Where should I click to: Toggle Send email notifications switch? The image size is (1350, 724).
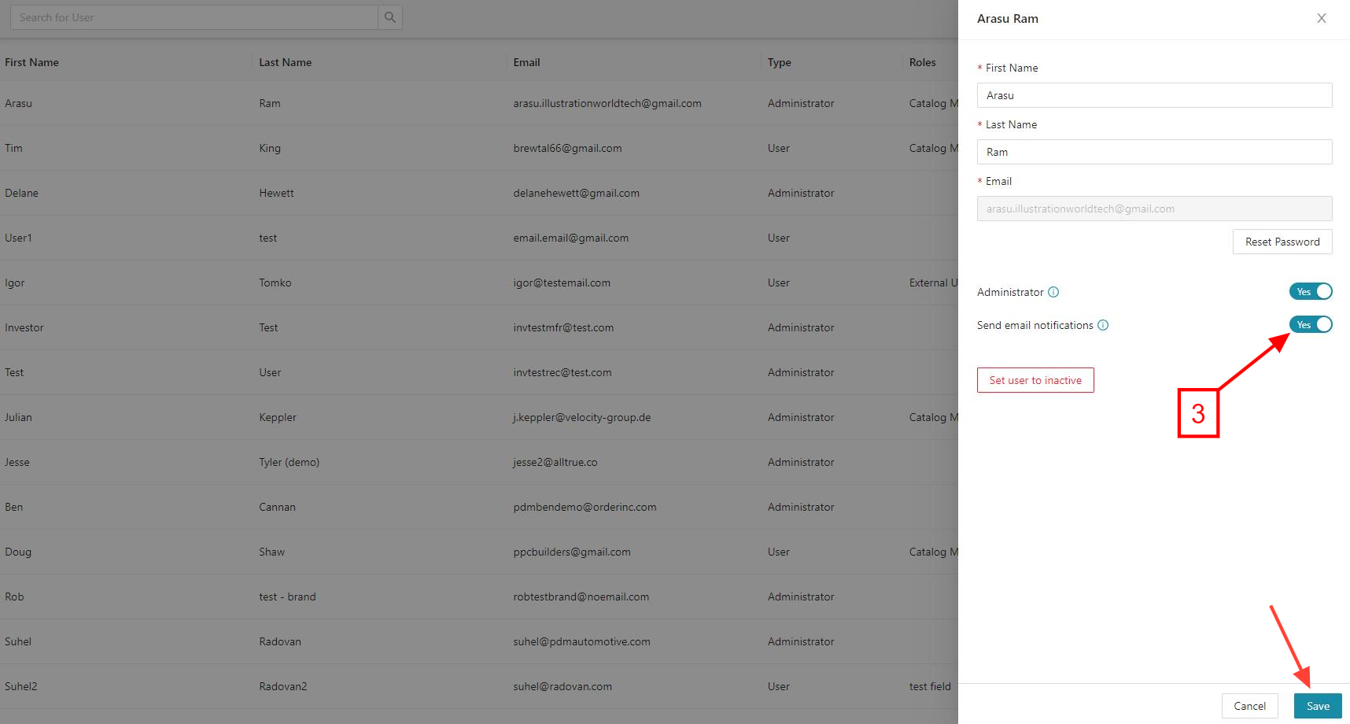[x=1311, y=325]
